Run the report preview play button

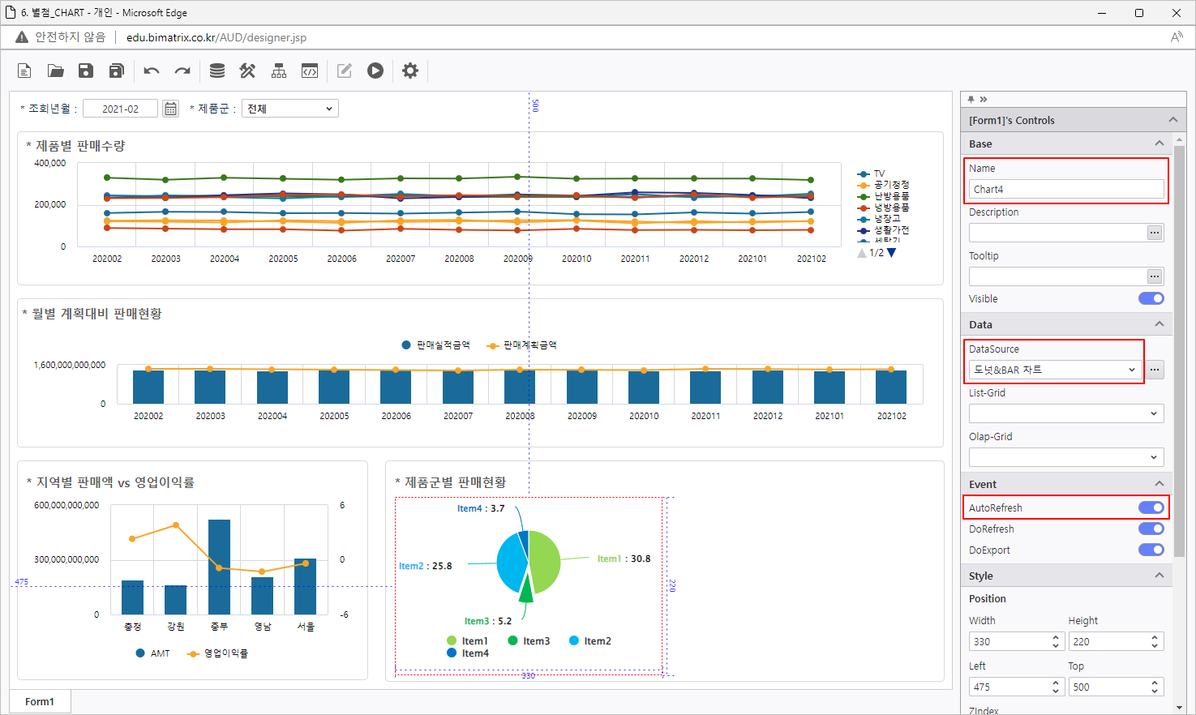(375, 71)
